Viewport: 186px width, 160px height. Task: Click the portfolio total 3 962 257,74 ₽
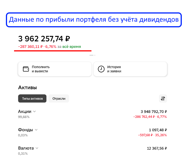[44, 39]
